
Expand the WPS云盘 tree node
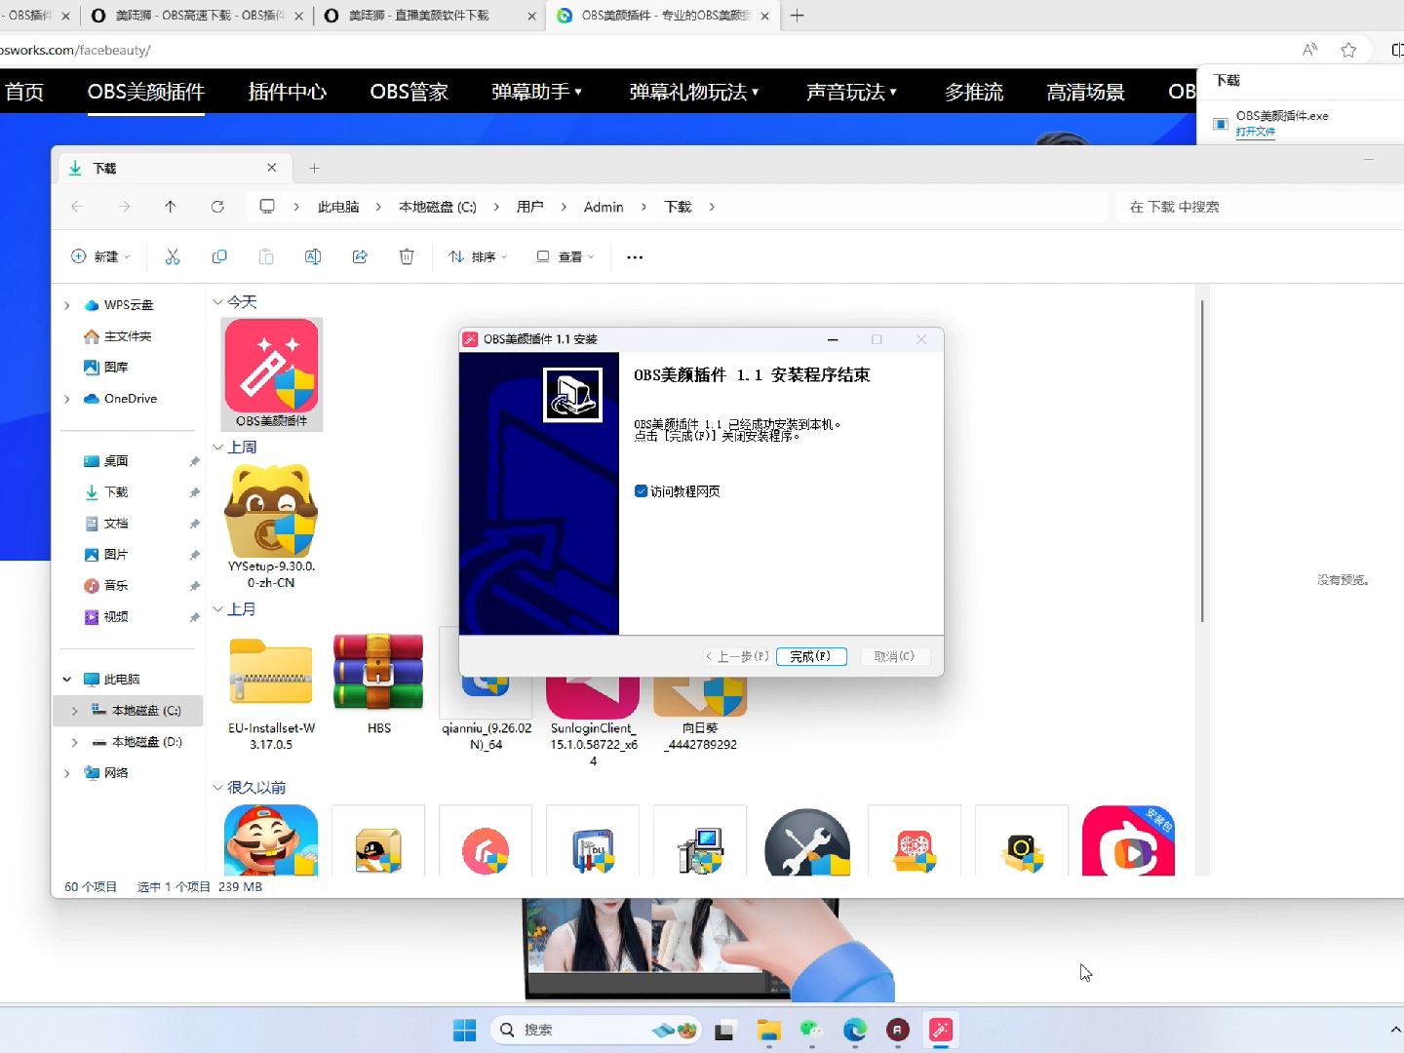[x=66, y=305]
